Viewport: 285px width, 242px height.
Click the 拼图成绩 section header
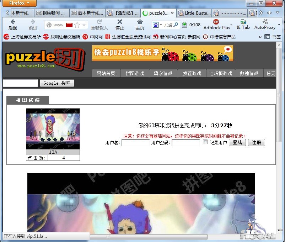(x=28, y=100)
